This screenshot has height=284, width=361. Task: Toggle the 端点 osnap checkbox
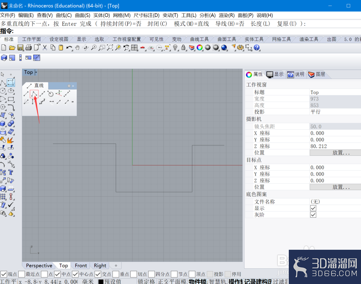click(x=4, y=274)
